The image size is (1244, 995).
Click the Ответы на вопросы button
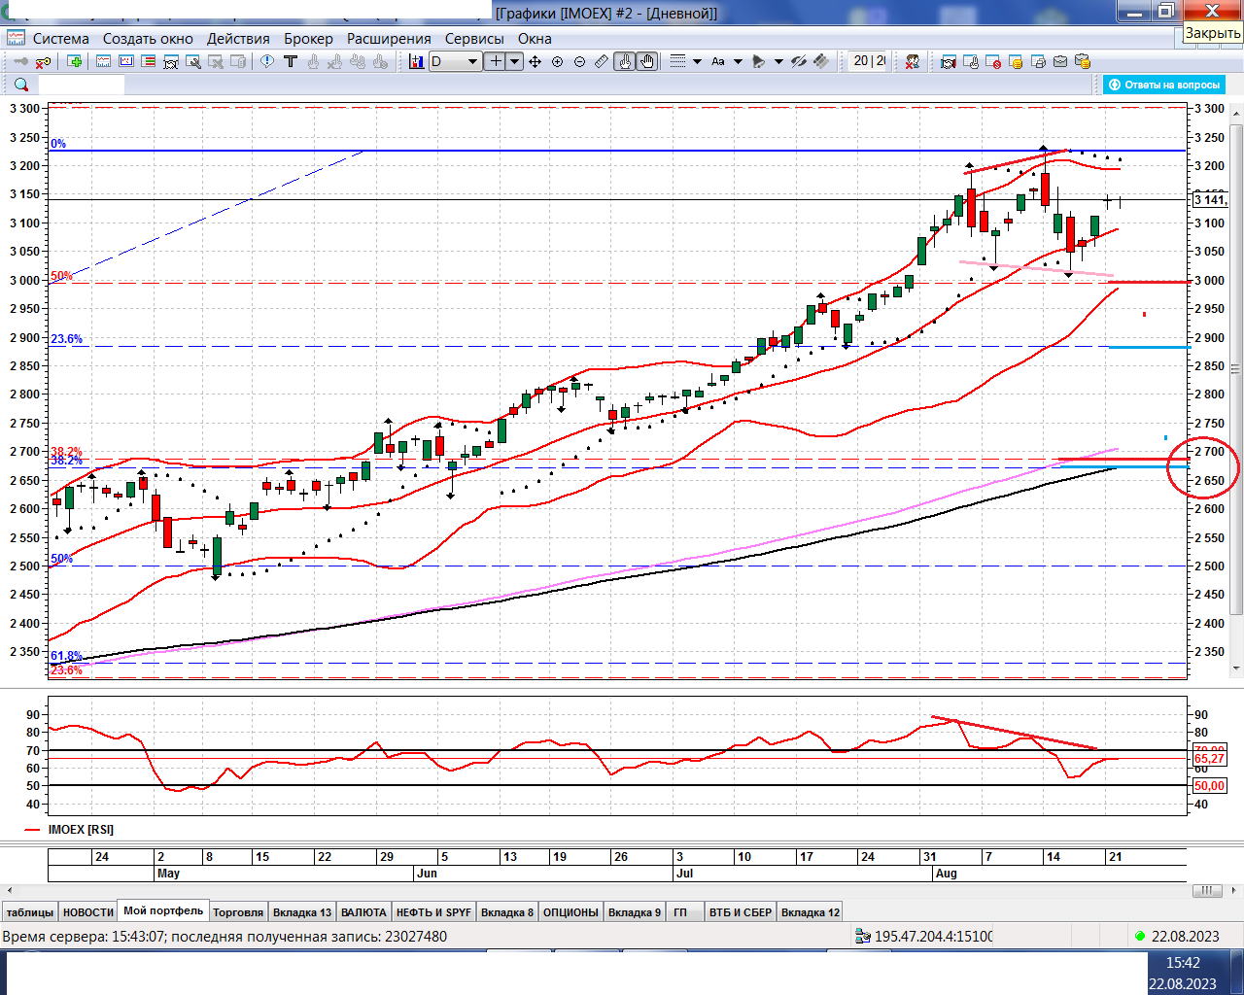point(1163,85)
